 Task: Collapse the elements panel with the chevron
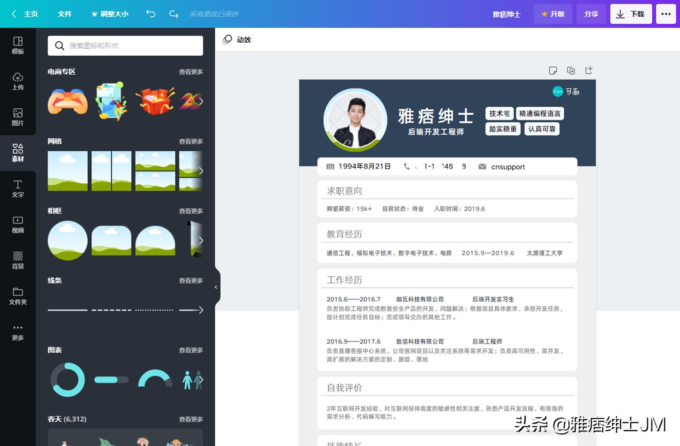click(x=216, y=287)
